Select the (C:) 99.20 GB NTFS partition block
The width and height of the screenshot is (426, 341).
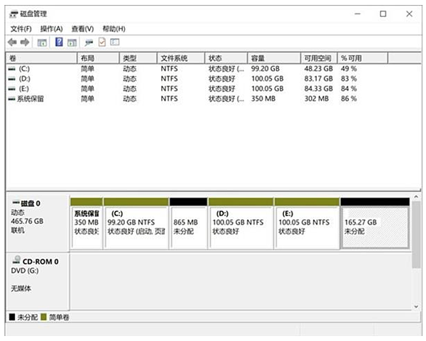(x=136, y=223)
